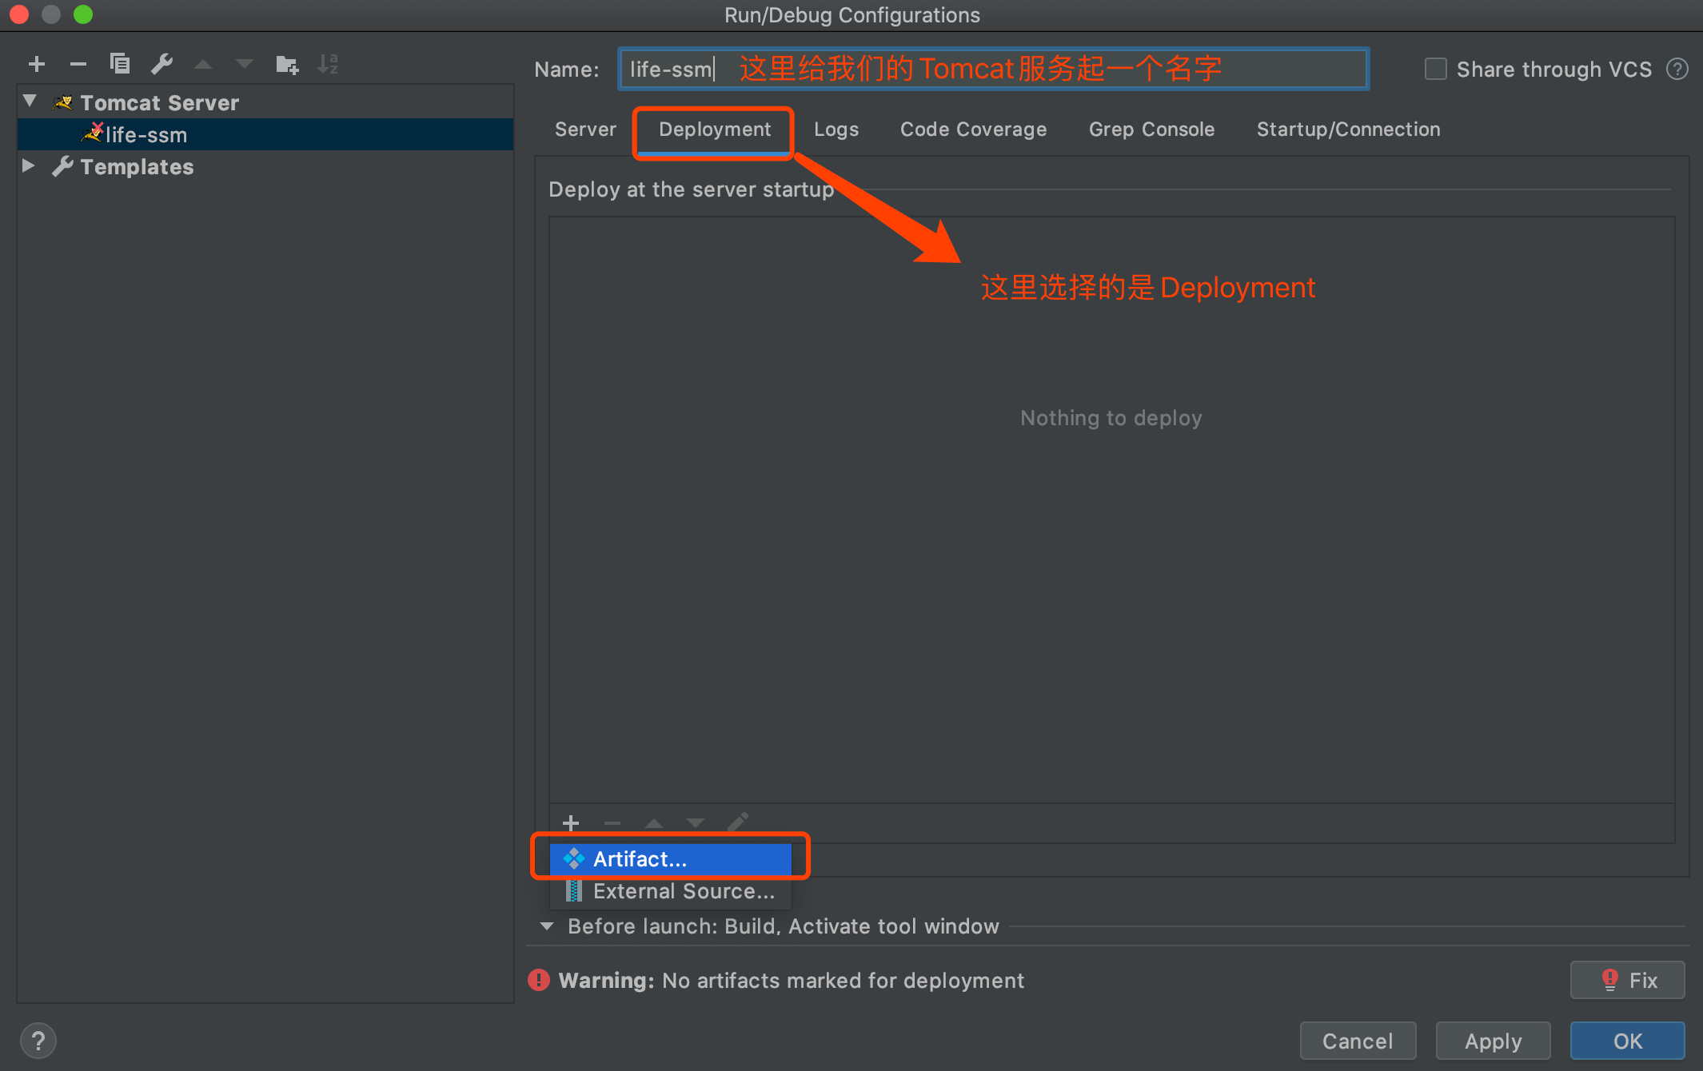This screenshot has height=1071, width=1703.
Task: Collapse the Tomcat Server tree node
Action: (30, 102)
